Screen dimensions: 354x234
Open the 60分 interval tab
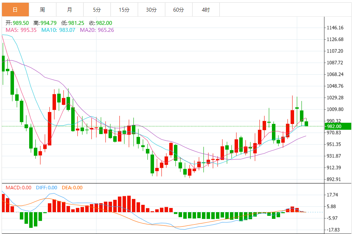click(179, 10)
